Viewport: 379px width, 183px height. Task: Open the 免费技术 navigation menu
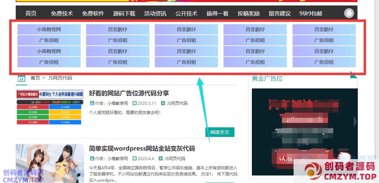[x=62, y=13]
